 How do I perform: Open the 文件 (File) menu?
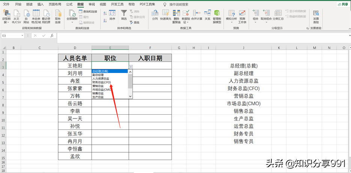[x=6, y=4]
